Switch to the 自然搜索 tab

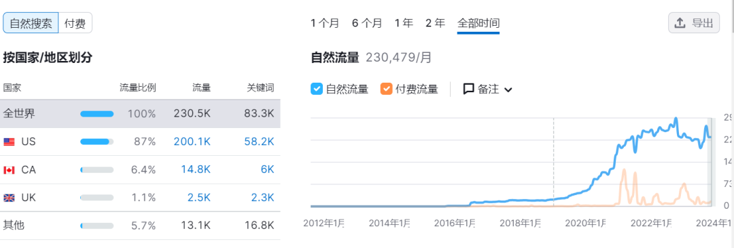(x=31, y=23)
